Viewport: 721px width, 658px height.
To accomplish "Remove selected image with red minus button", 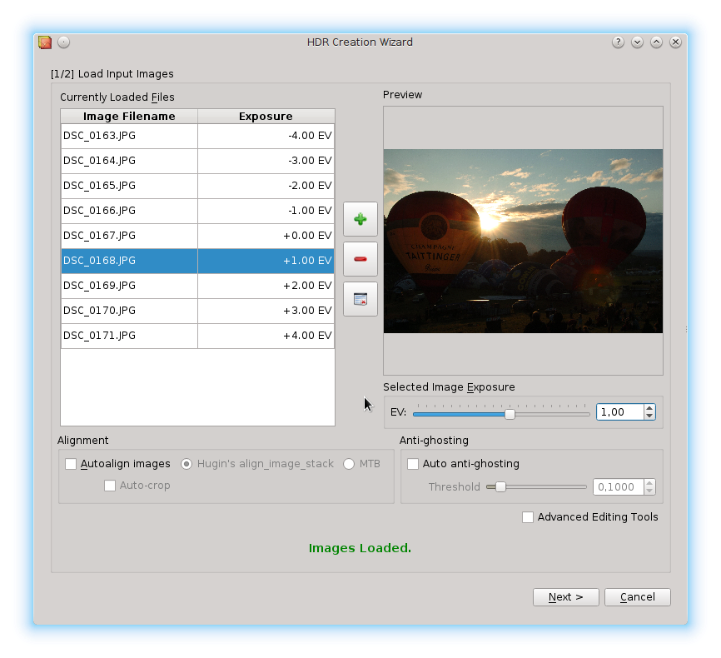I will point(360,259).
